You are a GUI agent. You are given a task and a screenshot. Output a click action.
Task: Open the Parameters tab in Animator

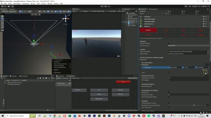point(65,78)
